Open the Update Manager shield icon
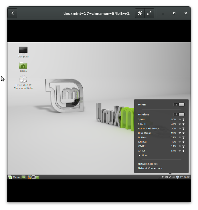The width and height of the screenshot is (198, 210). [x=177, y=177]
